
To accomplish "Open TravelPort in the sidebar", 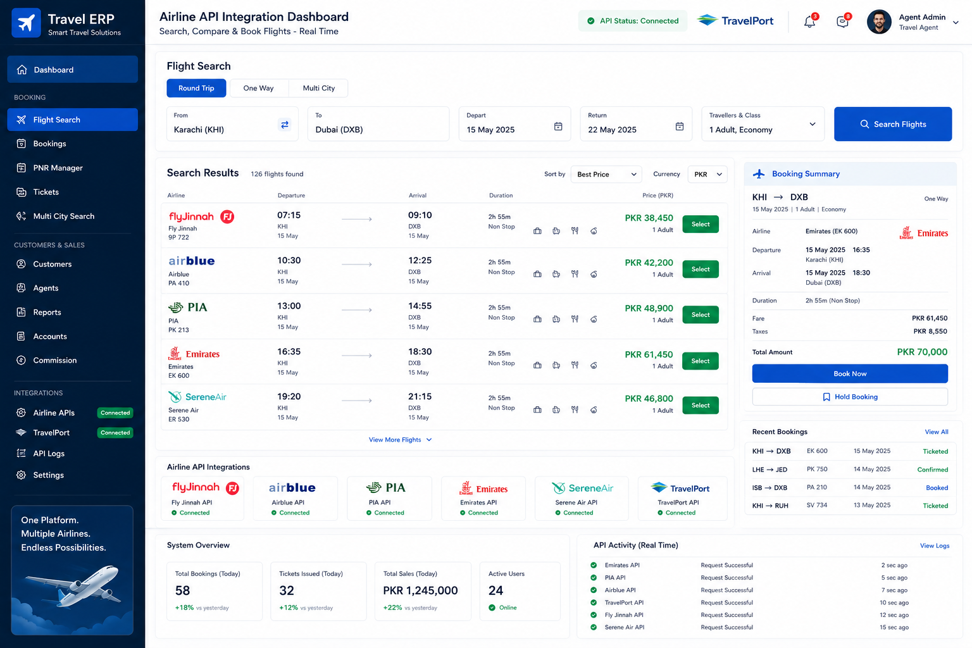I will tap(72, 433).
